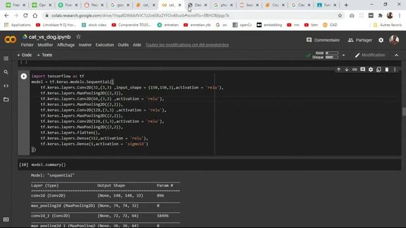This screenshot has height=228, width=406.
Task: Click the conv2d_1 (Conv2D) output row
Action: click(x=105, y=216)
